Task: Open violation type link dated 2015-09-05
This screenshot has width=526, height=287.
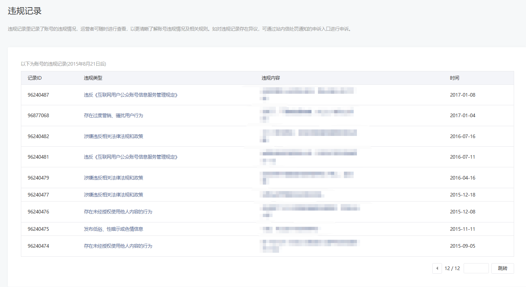Action: 118,246
